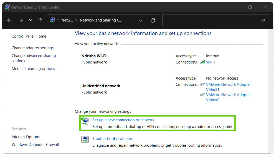Click inside the Control Panel search box
This screenshot has width=275, height=156.
(211, 20)
